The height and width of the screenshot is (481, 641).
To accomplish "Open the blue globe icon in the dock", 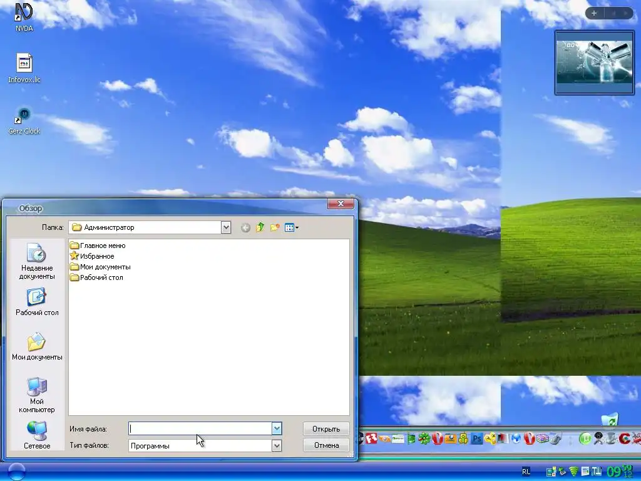I will click(x=516, y=439).
